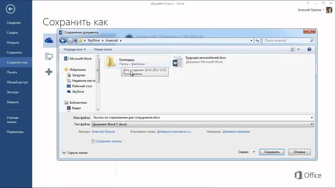
Task: Close the Сохранение документа dialog
Action: 309,31
